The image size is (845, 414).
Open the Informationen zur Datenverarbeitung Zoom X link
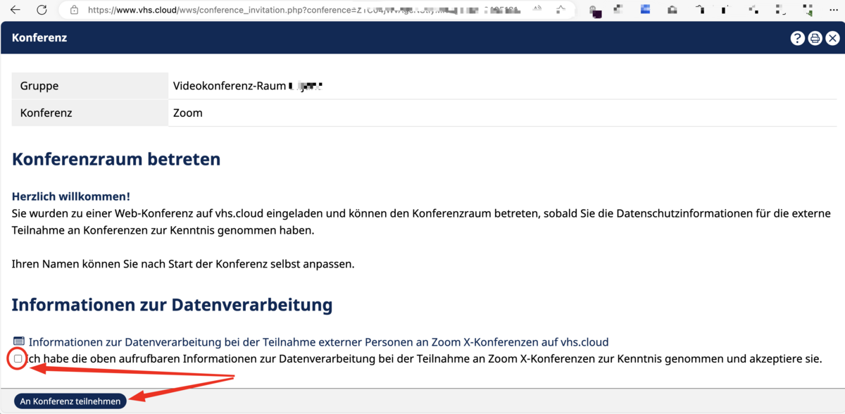coord(318,342)
